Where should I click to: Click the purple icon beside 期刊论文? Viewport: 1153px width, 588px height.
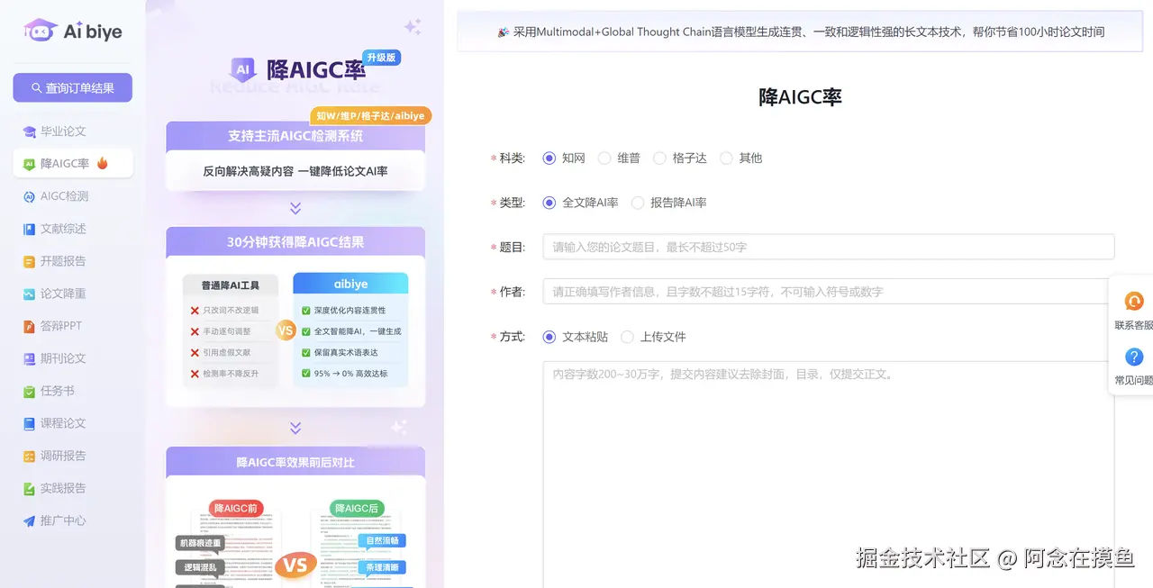30,358
